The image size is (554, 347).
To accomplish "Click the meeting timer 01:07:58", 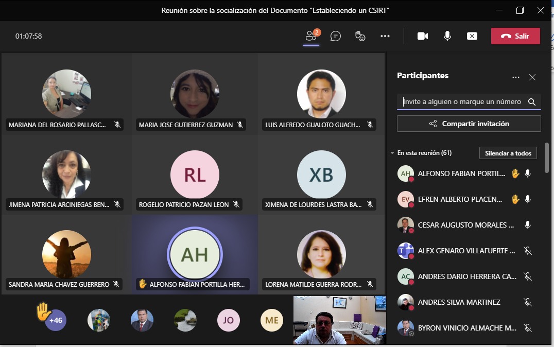I will (29, 36).
